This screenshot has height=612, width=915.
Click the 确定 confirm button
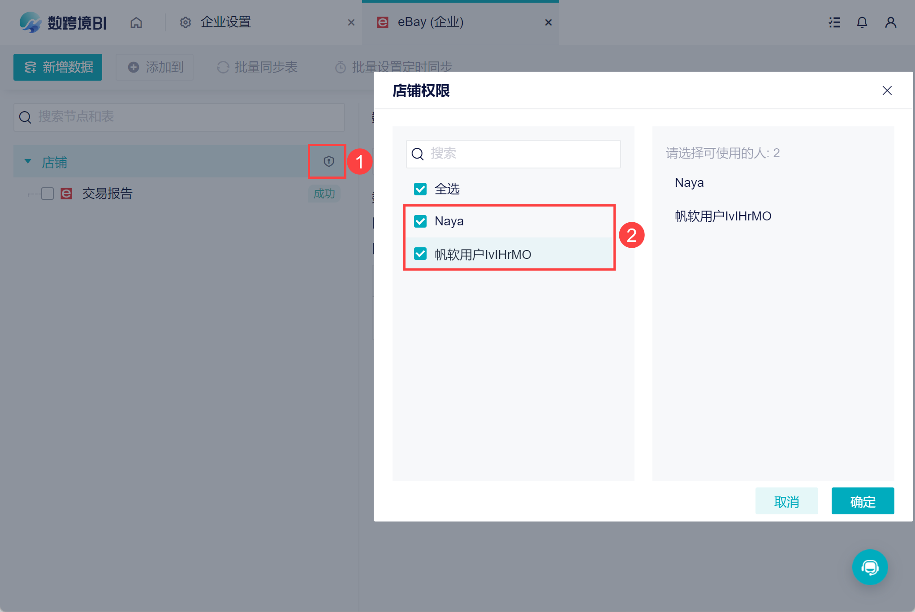(x=862, y=501)
